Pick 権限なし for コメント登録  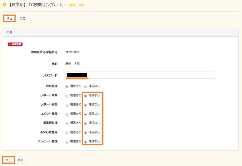click(x=85, y=114)
